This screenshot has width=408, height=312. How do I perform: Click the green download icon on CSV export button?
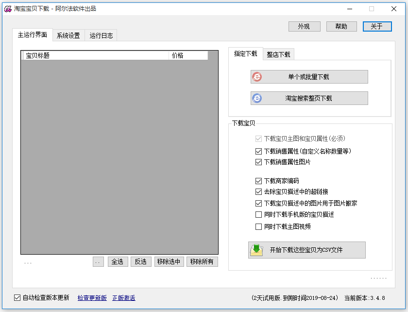coord(256,249)
